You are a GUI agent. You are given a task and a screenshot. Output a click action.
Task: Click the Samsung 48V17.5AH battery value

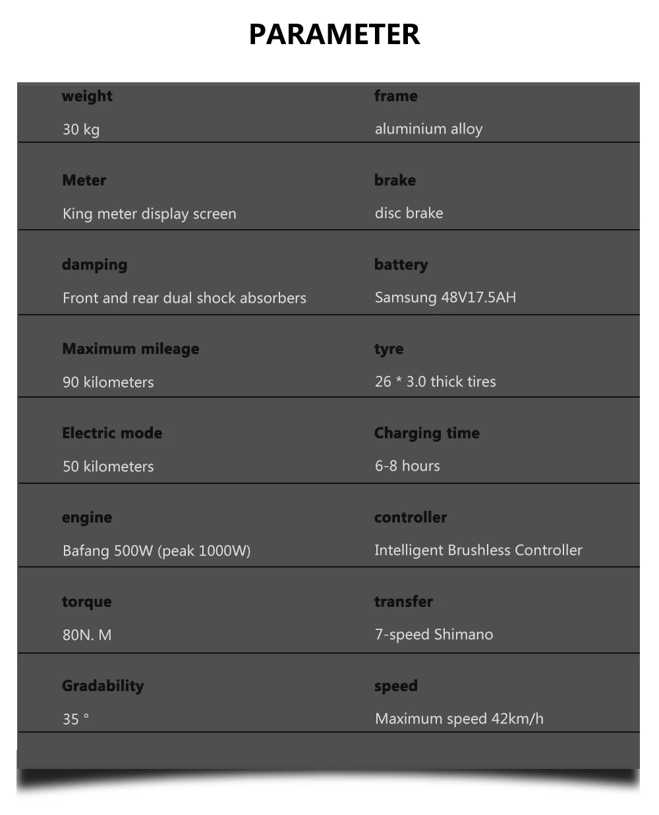(445, 298)
